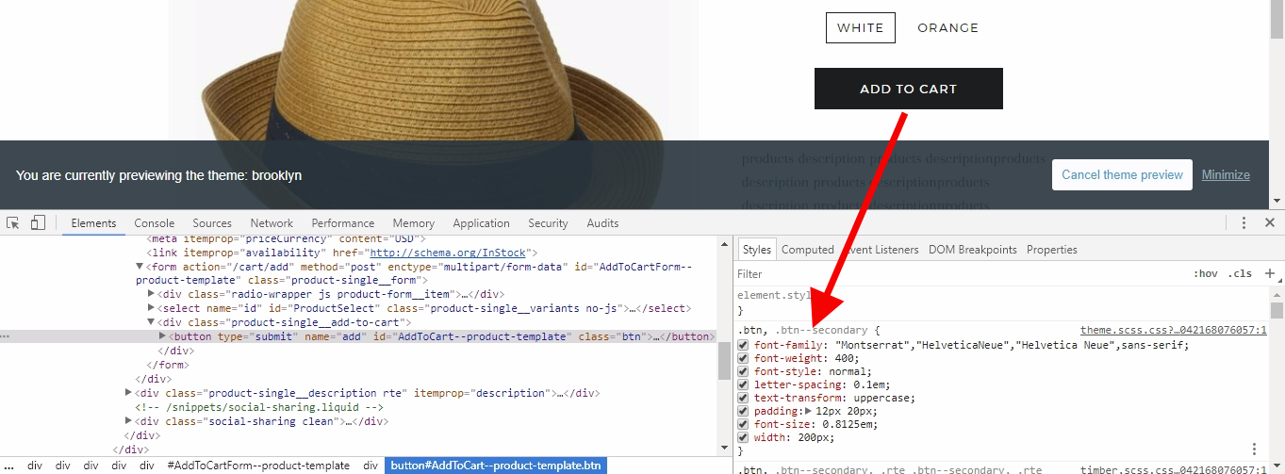Select the #AddToCartForm--product-template breadcrumb

coord(258,466)
